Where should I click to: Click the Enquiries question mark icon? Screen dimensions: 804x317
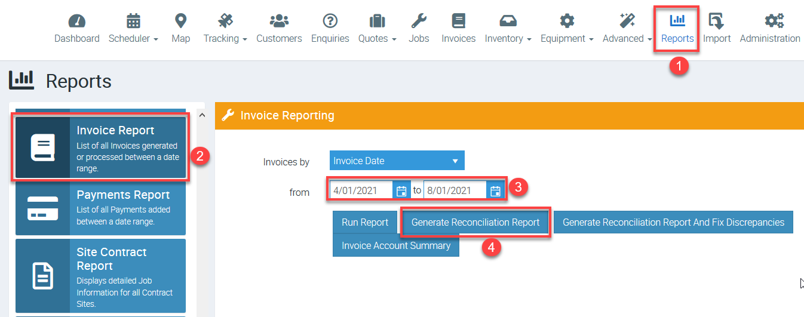point(330,21)
